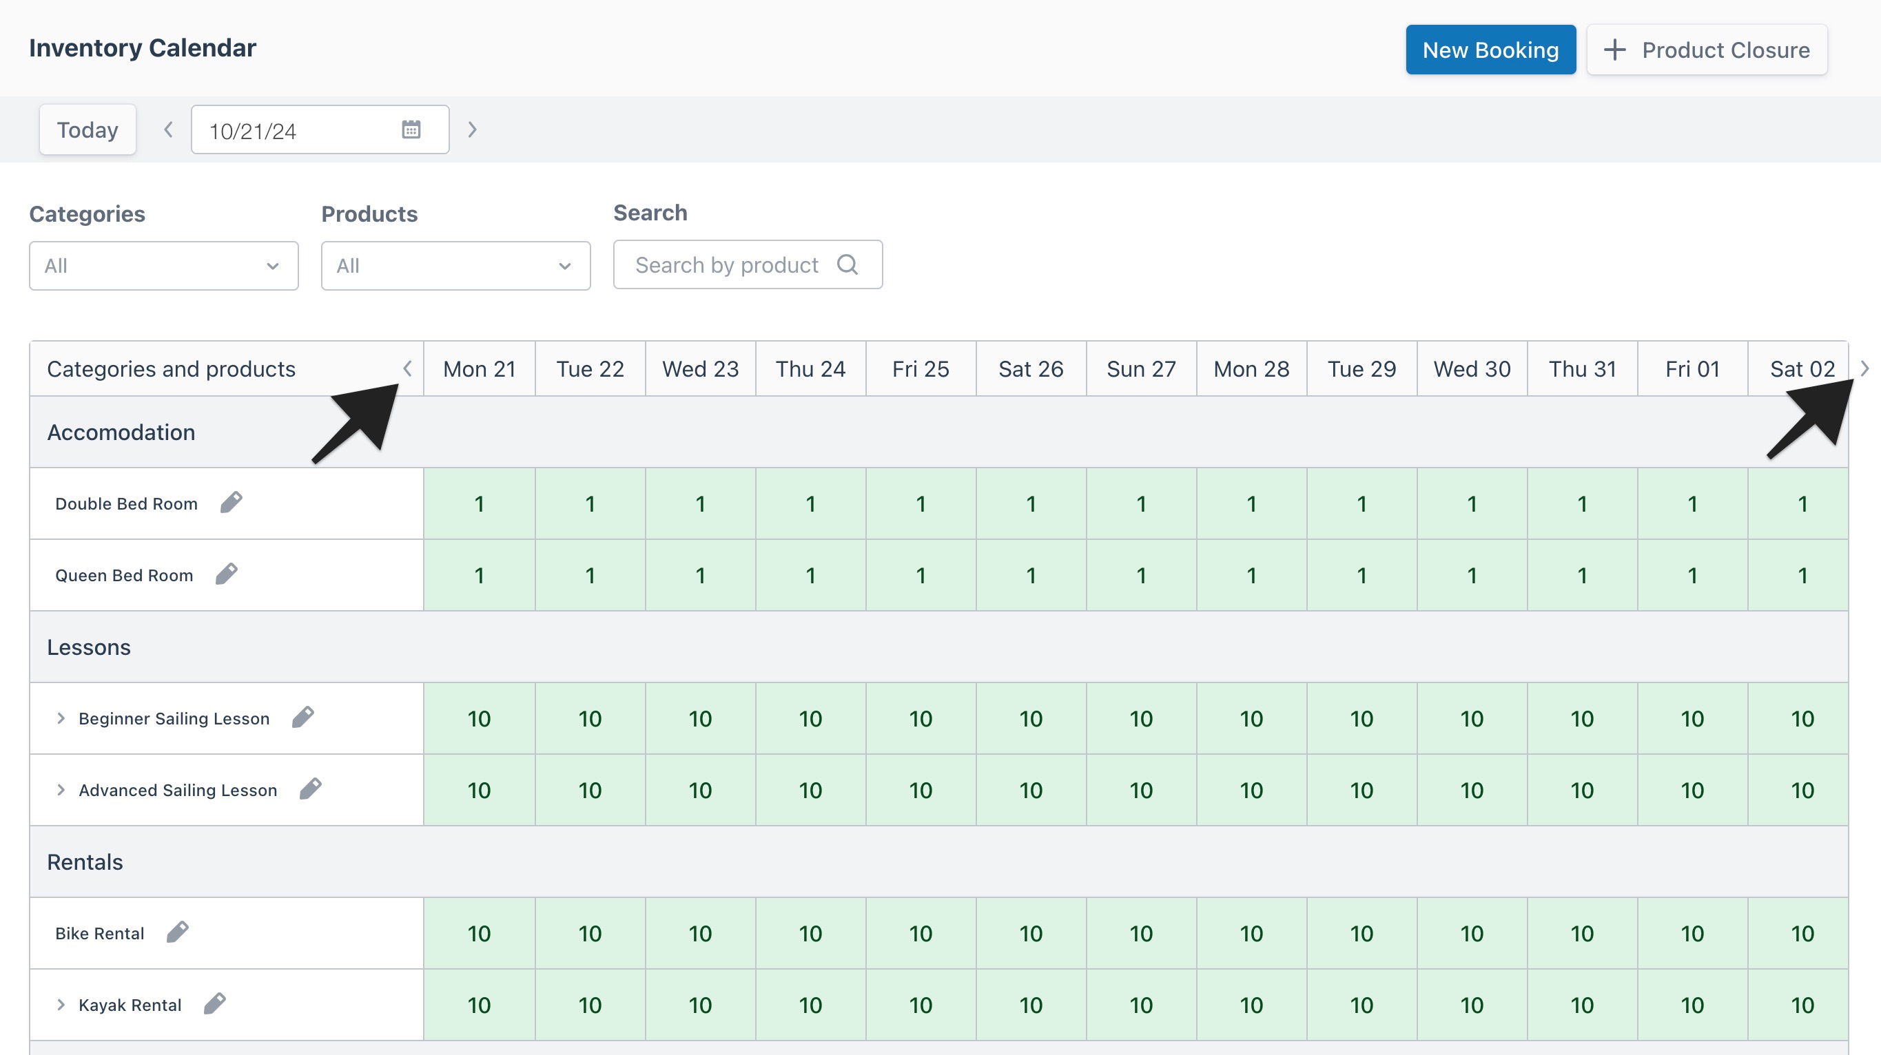Jump to Today in the calendar
The width and height of the screenshot is (1881, 1055).
coord(88,130)
